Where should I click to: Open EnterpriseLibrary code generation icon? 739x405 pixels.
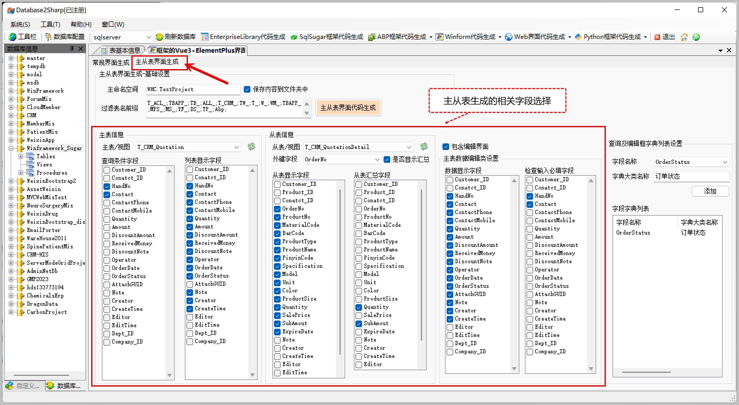205,37
